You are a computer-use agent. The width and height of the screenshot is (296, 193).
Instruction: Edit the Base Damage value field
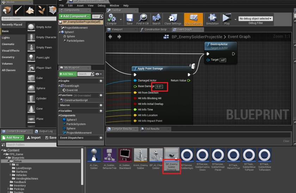click(x=160, y=86)
